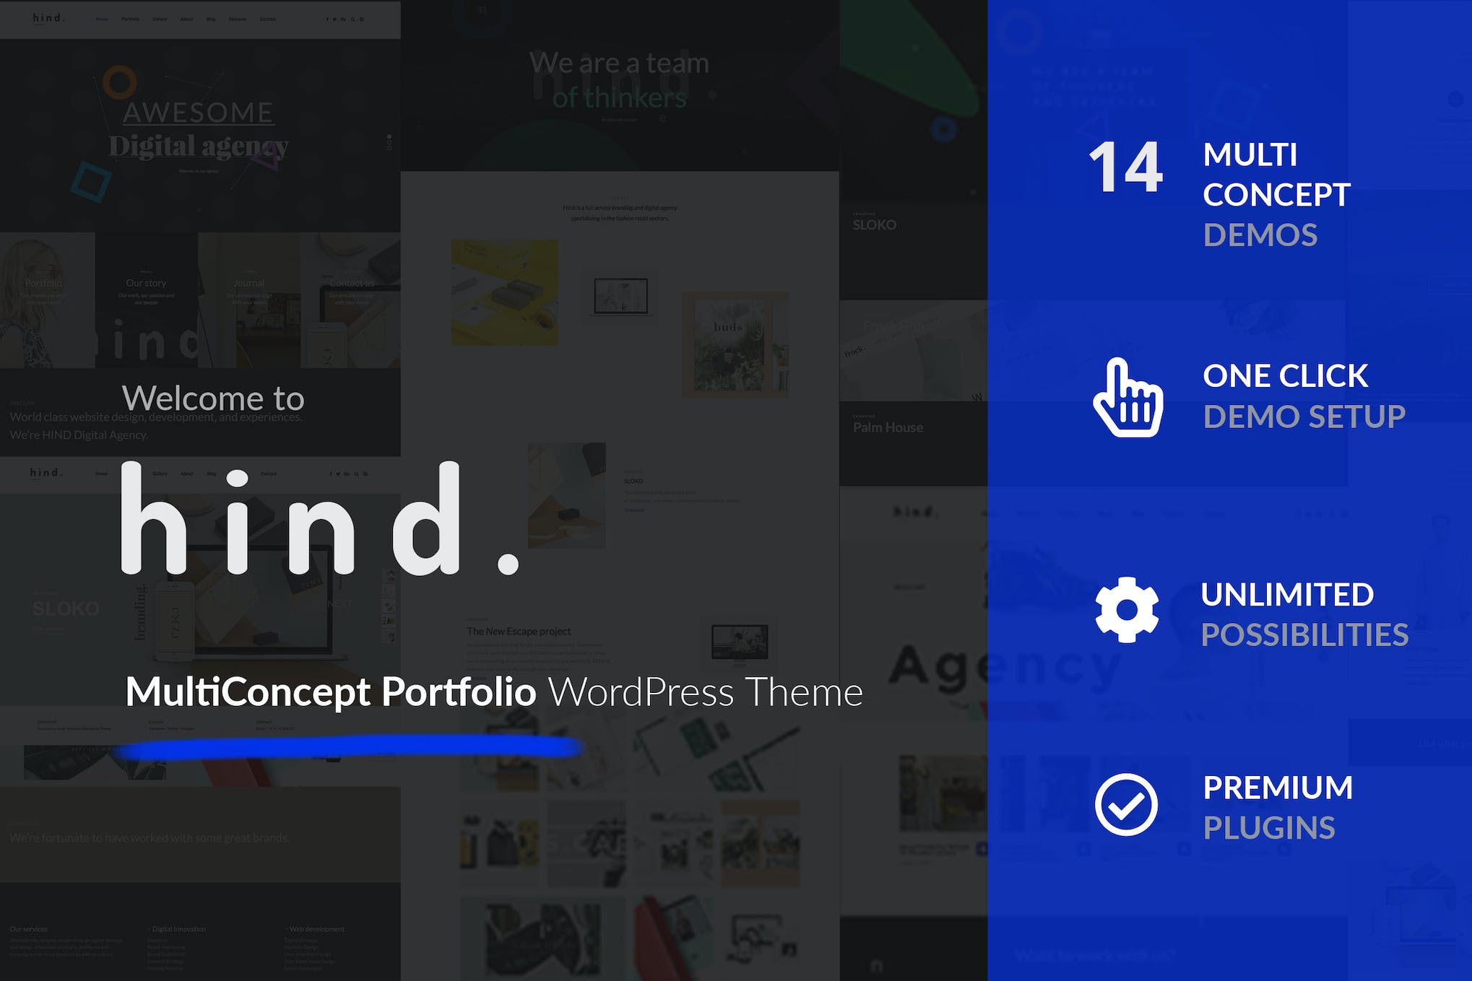The width and height of the screenshot is (1472, 981).
Task: Open the Palm House project thumbnail
Action: pyautogui.click(x=888, y=427)
